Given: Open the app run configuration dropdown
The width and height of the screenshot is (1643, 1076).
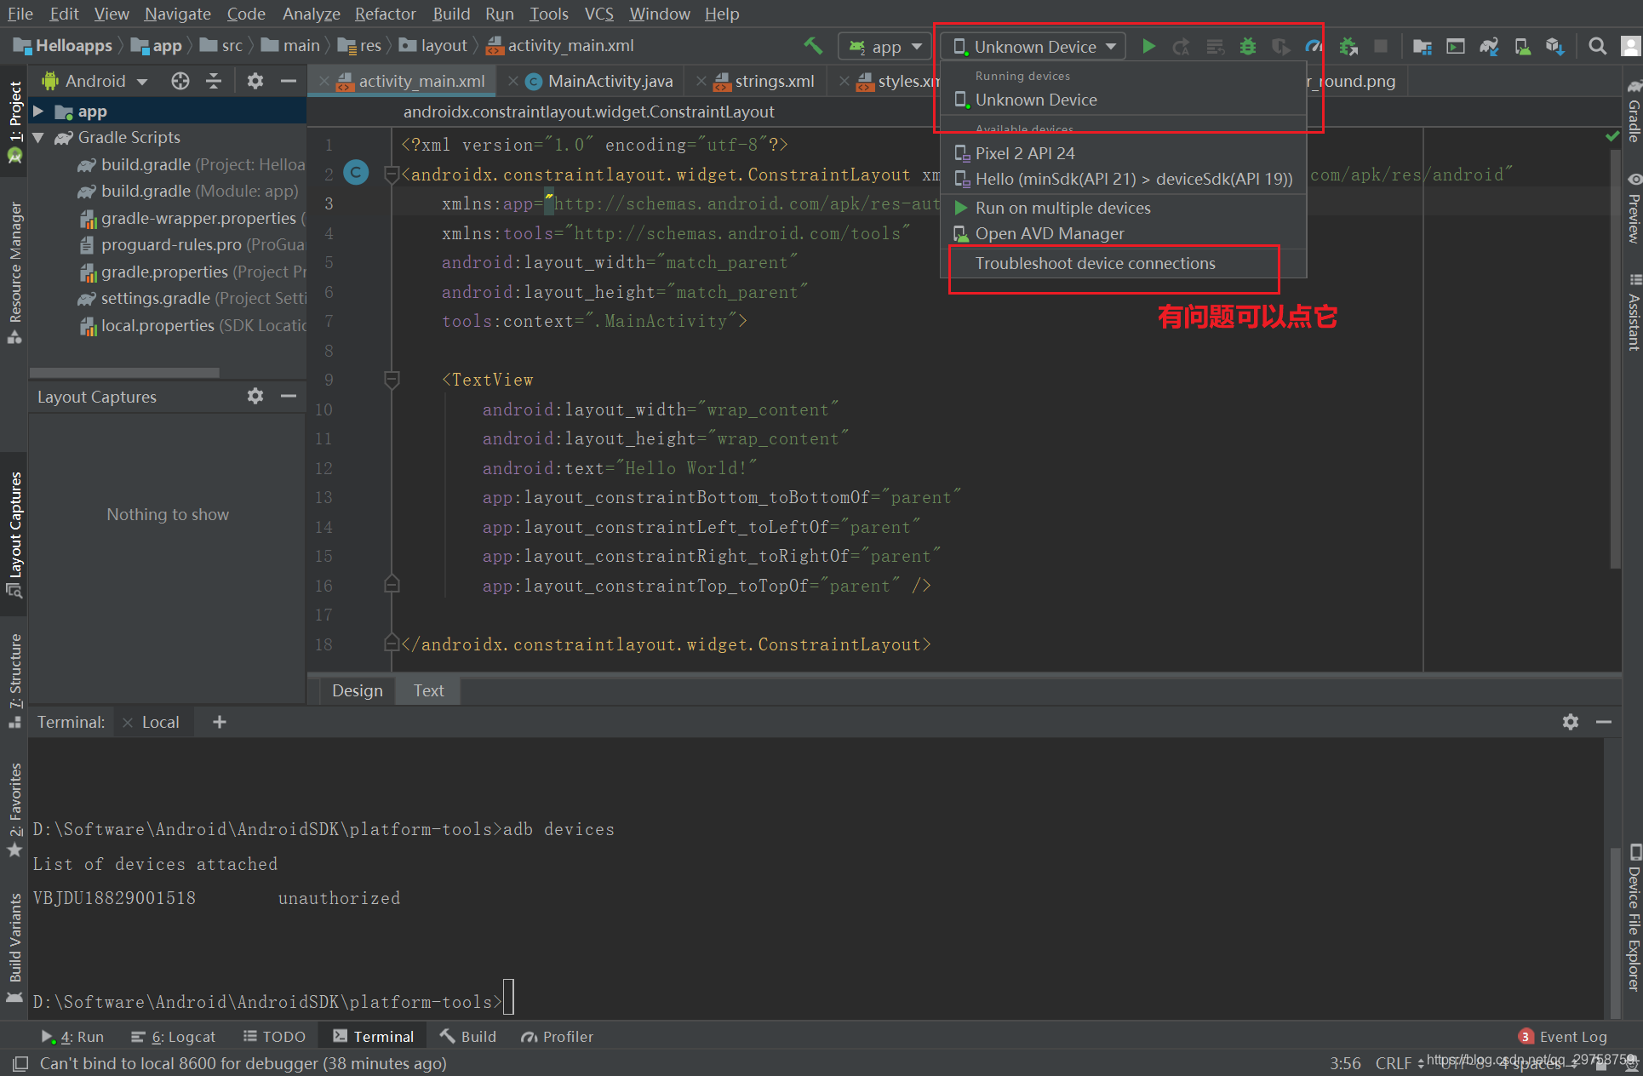Looking at the screenshot, I should click(886, 47).
